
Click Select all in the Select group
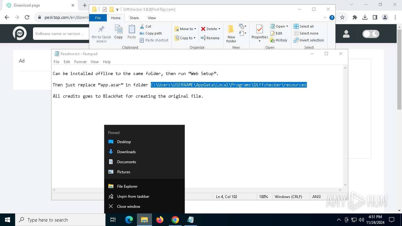[x=304, y=26]
